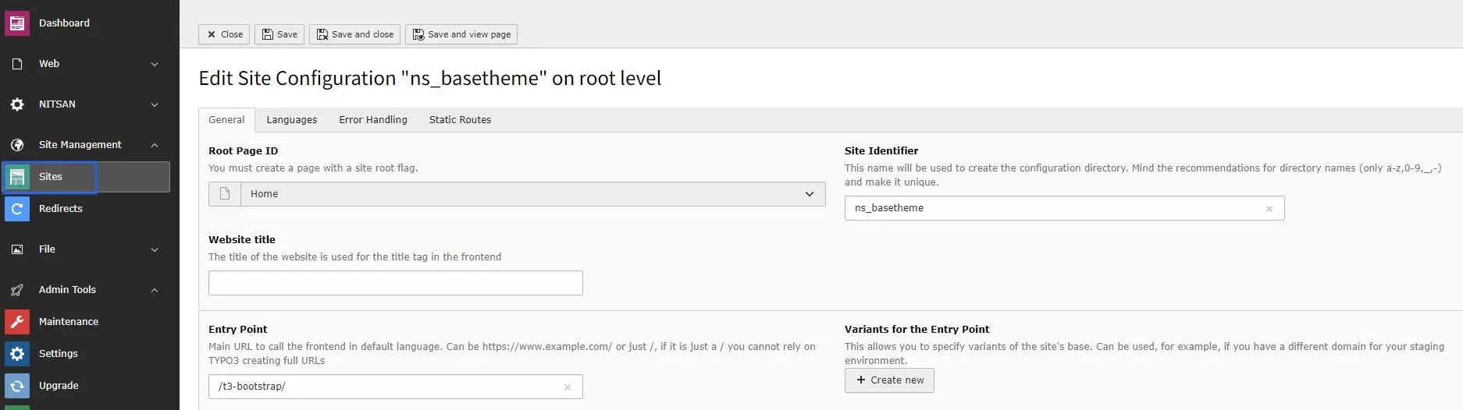Viewport: 1463px width, 410px height.
Task: Click the NITSAN gear icon
Action: coord(17,104)
